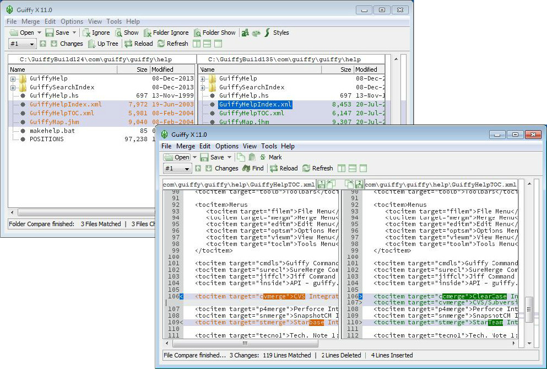The image size is (547, 369).
Task: Open Tools menu in the file compare window
Action: [269, 146]
